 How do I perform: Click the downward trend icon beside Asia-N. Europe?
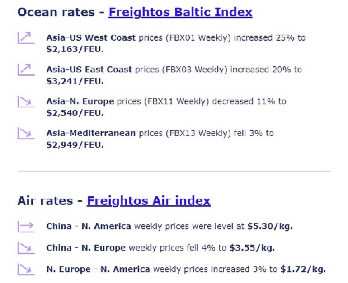(26, 102)
